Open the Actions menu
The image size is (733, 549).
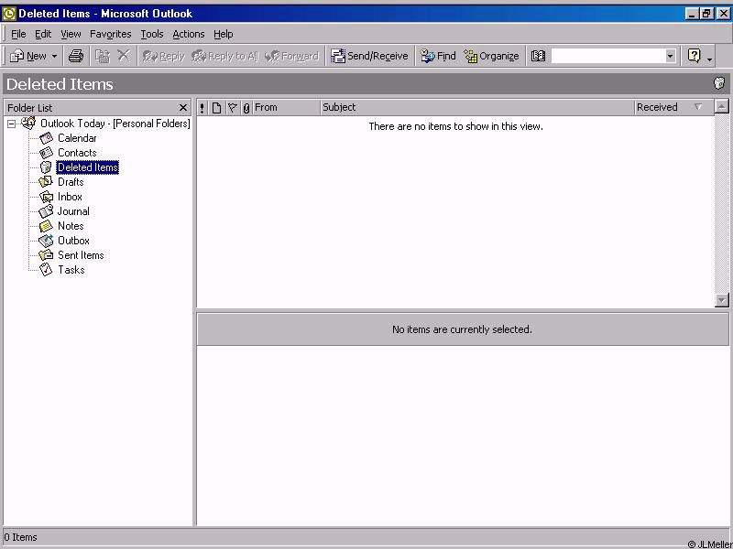189,34
